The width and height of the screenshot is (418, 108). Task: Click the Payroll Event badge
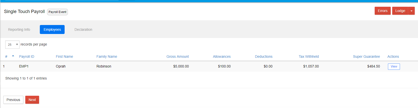[x=57, y=12]
